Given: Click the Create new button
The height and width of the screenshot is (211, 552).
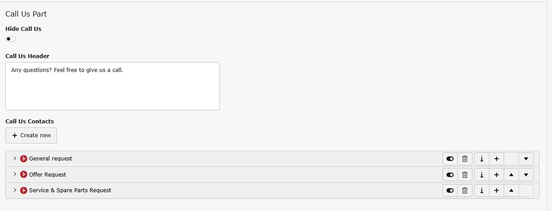Looking at the screenshot, I should click(31, 135).
